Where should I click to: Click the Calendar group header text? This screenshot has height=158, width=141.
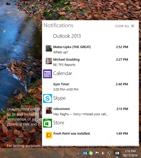coord(63,73)
